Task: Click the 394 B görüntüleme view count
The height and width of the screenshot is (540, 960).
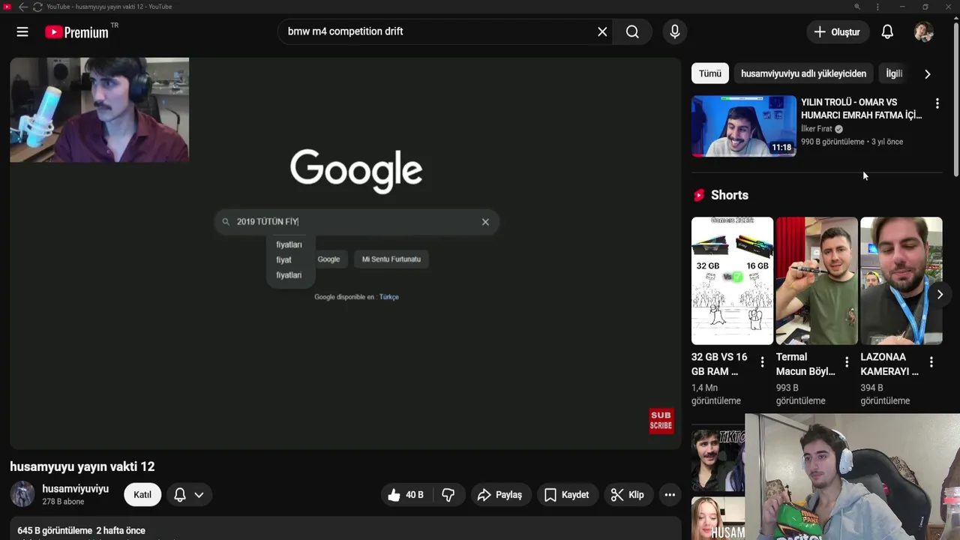Action: [x=885, y=394]
